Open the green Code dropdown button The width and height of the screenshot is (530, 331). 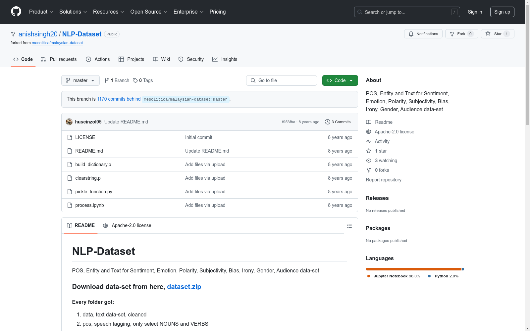point(340,80)
